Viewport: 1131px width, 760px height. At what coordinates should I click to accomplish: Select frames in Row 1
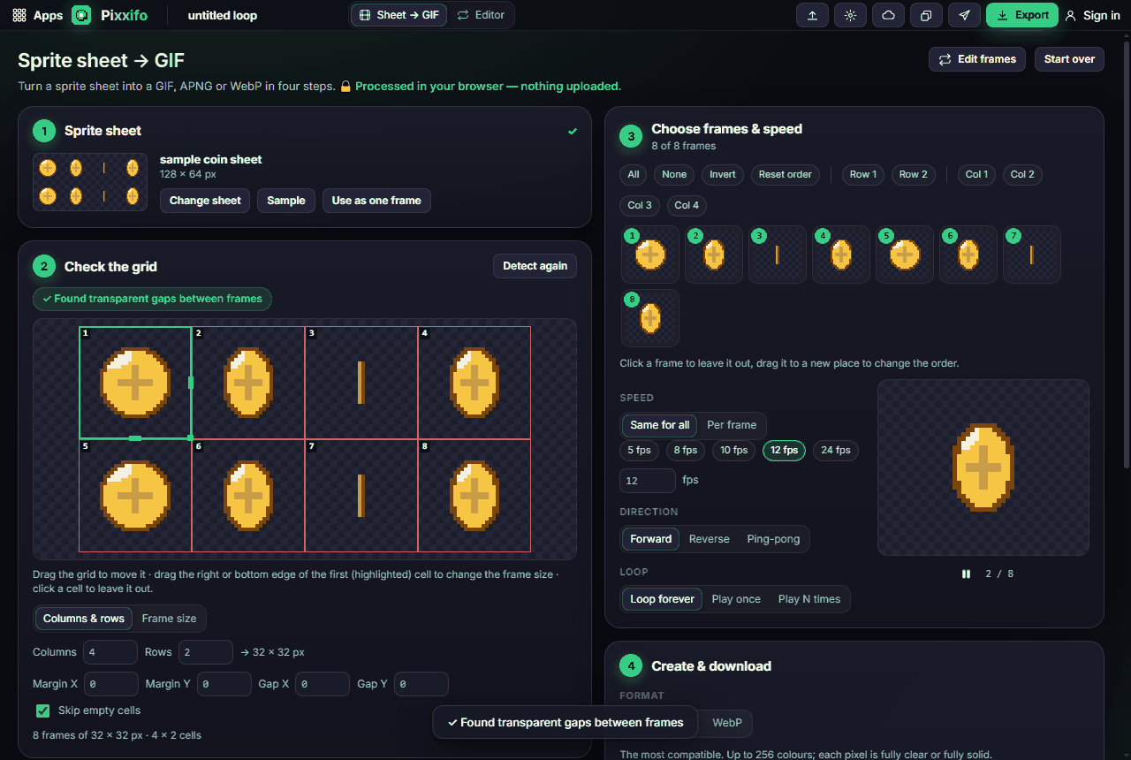(863, 174)
